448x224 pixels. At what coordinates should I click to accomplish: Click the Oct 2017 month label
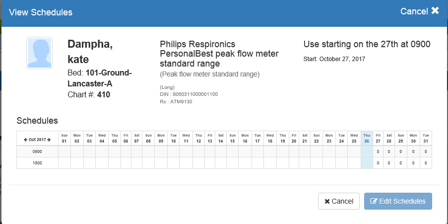pyautogui.click(x=37, y=140)
